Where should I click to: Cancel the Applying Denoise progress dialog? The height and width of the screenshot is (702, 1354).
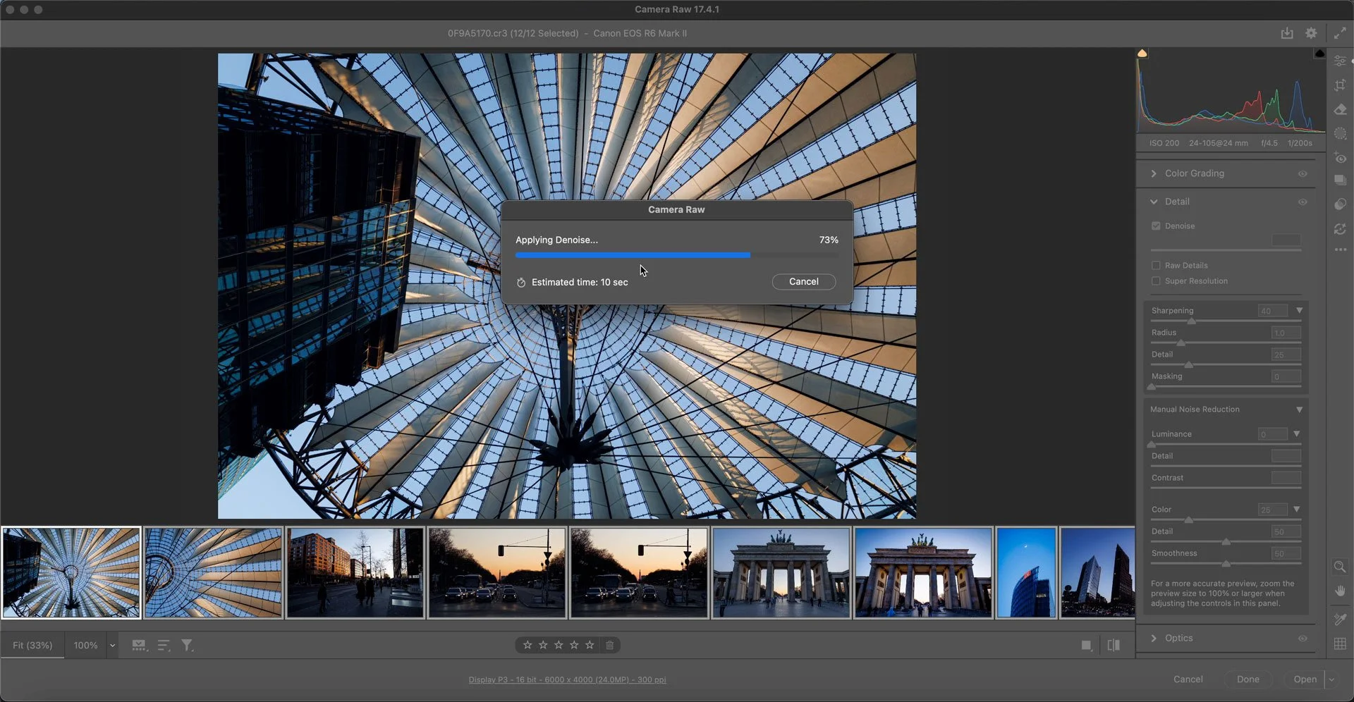pyautogui.click(x=803, y=281)
